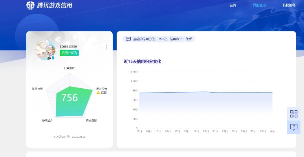The height and width of the screenshot is (157, 304).
Task: Click the message bubble icon beside credit score
Action: (128, 39)
